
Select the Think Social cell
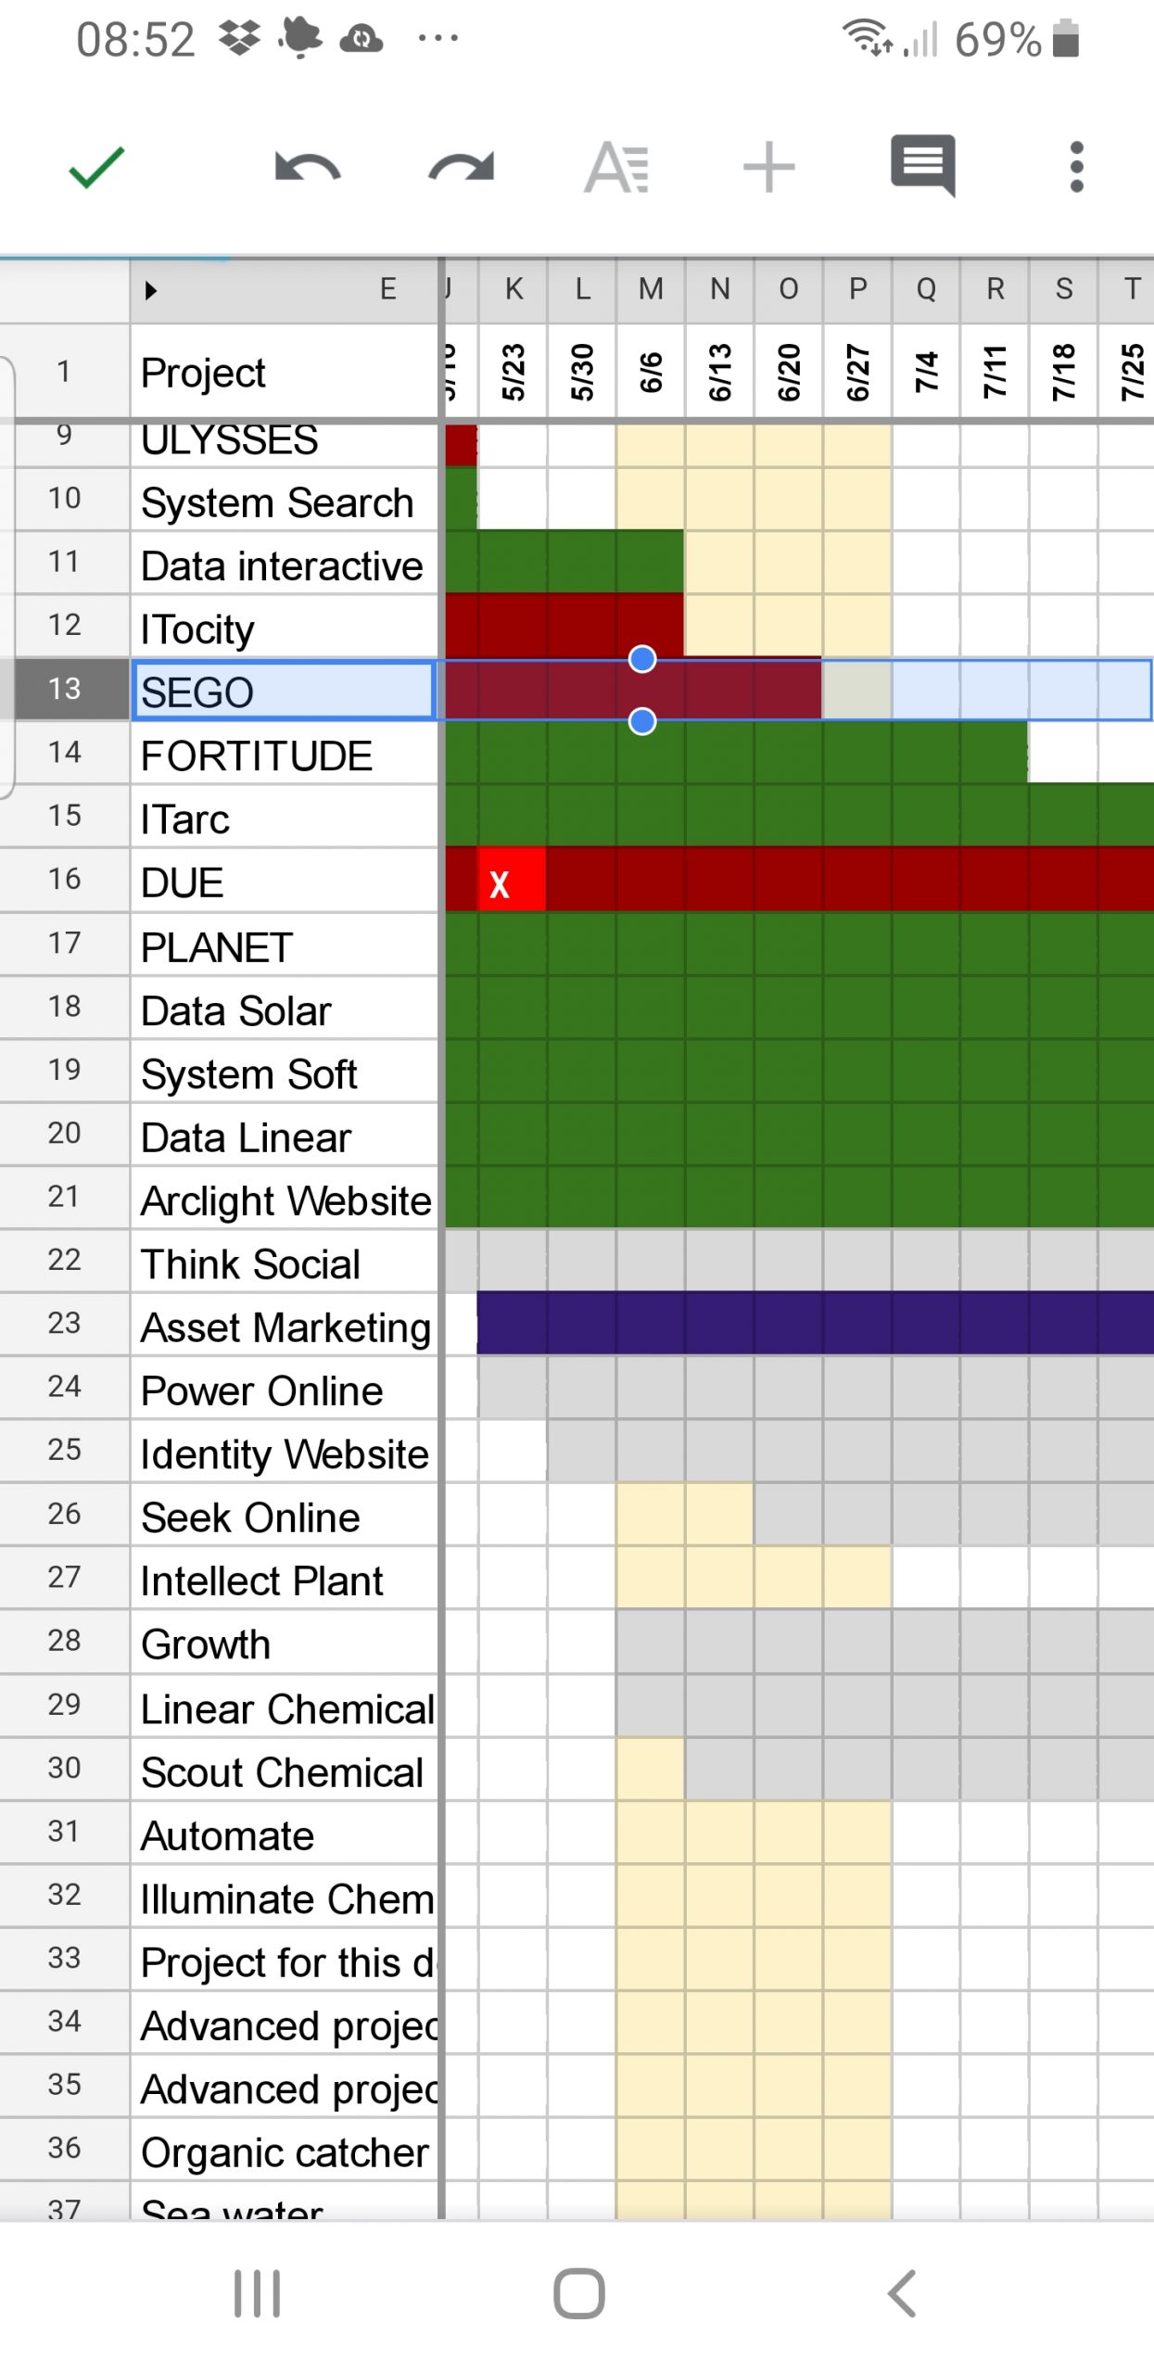point(284,1263)
